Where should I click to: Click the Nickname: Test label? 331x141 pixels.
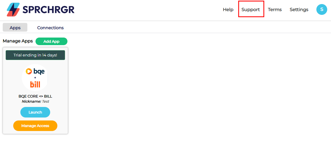click(35, 102)
